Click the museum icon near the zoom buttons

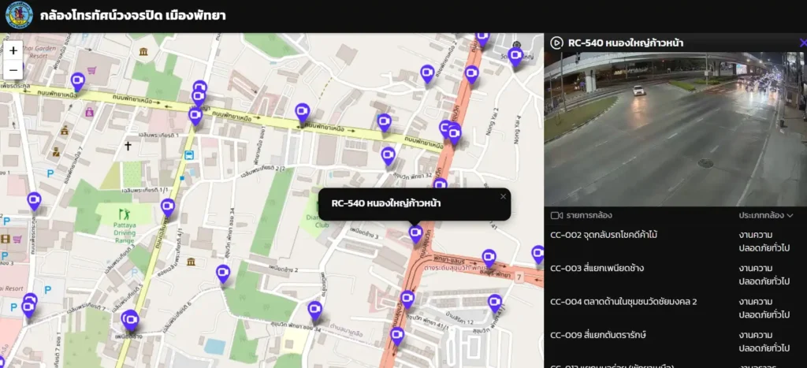[x=143, y=51]
